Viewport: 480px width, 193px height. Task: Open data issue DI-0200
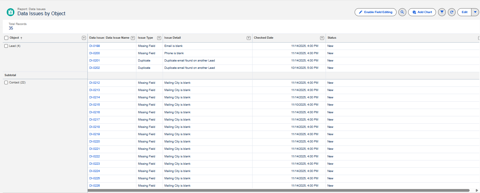point(94,53)
